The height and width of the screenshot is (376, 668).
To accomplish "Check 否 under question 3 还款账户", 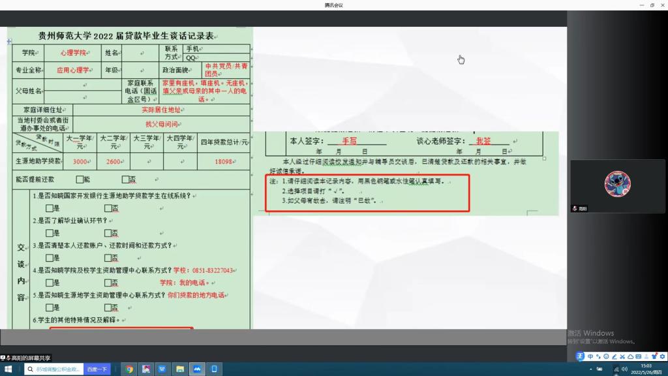I will point(108,258).
